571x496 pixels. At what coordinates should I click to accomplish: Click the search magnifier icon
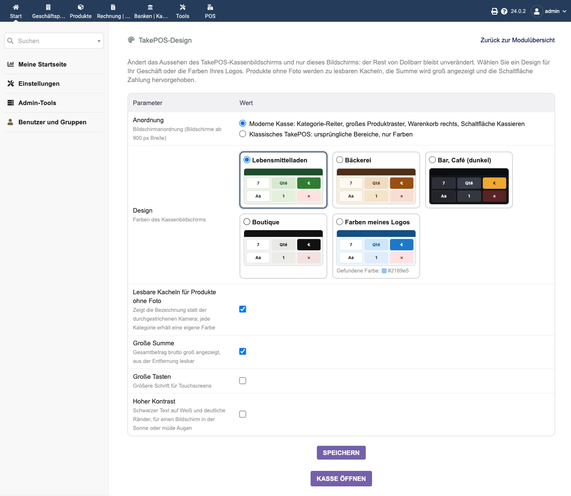pyautogui.click(x=10, y=41)
